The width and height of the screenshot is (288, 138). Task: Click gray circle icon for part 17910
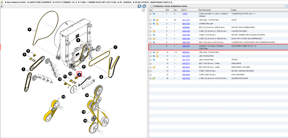pos(150,14)
